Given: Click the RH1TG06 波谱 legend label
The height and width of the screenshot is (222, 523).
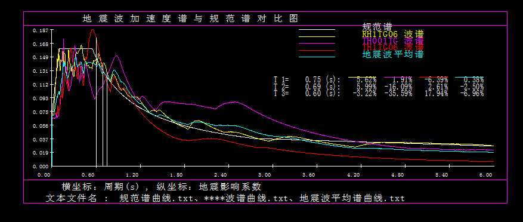Looking at the screenshot, I should [x=393, y=34].
